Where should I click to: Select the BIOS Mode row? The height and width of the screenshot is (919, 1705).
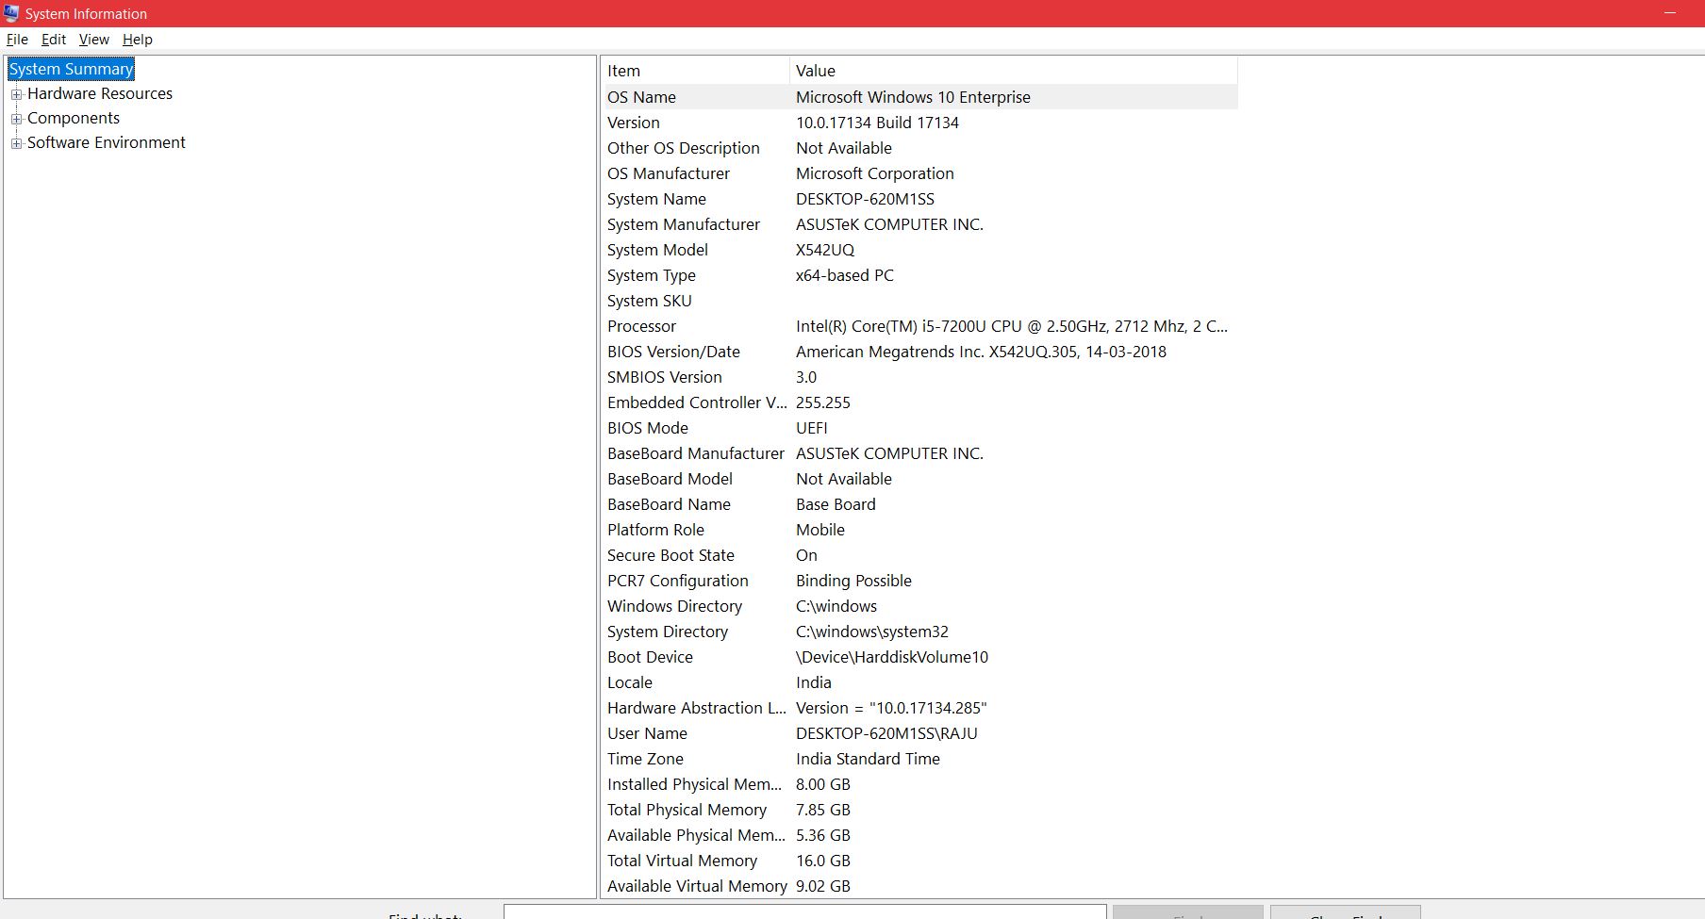point(920,428)
